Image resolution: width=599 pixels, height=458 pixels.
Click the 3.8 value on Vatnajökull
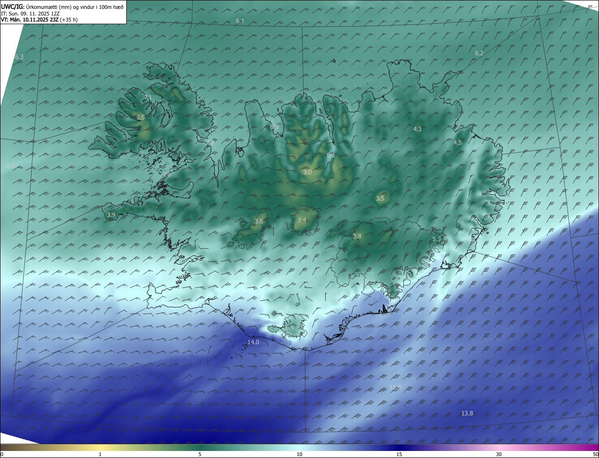pos(357,236)
